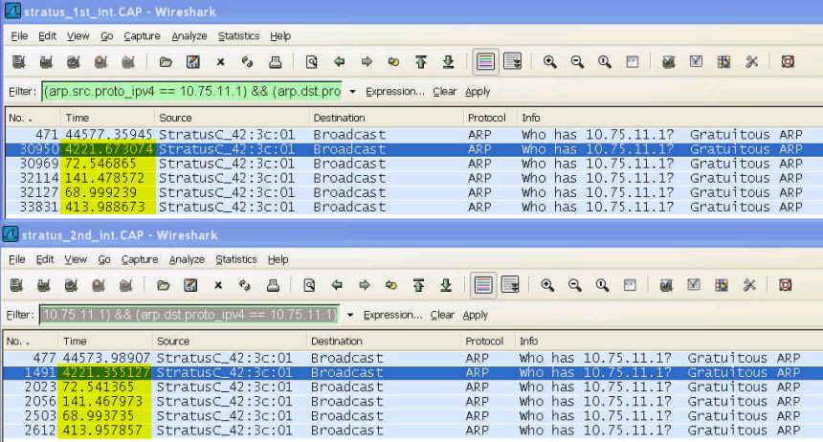Open filter history dropdown in top window
Viewport: 823px width, 442px height.
coord(352,92)
